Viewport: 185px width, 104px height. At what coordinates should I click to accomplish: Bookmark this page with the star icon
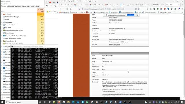pos(139,9)
